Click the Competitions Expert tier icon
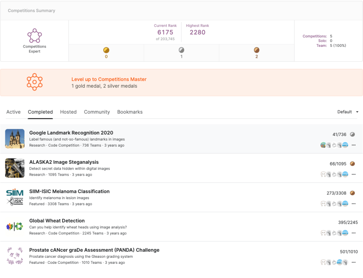The height and width of the screenshot is (278, 363). point(34,36)
